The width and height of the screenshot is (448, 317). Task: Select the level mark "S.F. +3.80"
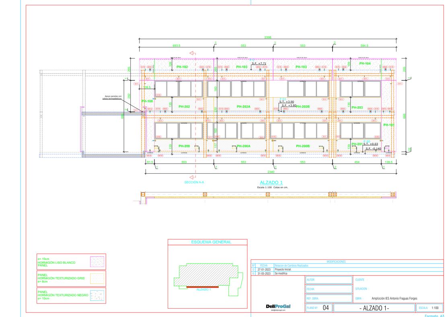[289, 105]
